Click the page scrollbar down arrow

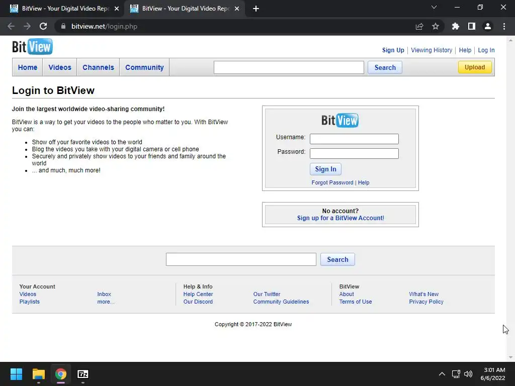coord(510,357)
